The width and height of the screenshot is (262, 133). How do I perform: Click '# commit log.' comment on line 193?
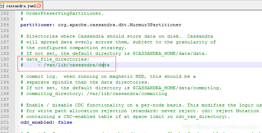(108, 76)
